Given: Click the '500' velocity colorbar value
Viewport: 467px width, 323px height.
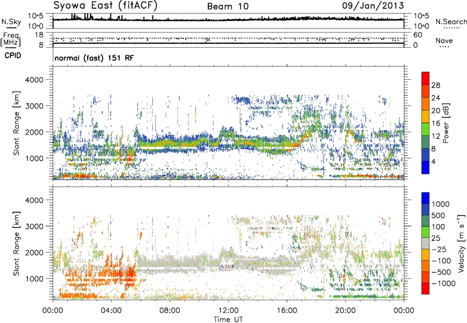Looking at the screenshot, I should coord(438,216).
